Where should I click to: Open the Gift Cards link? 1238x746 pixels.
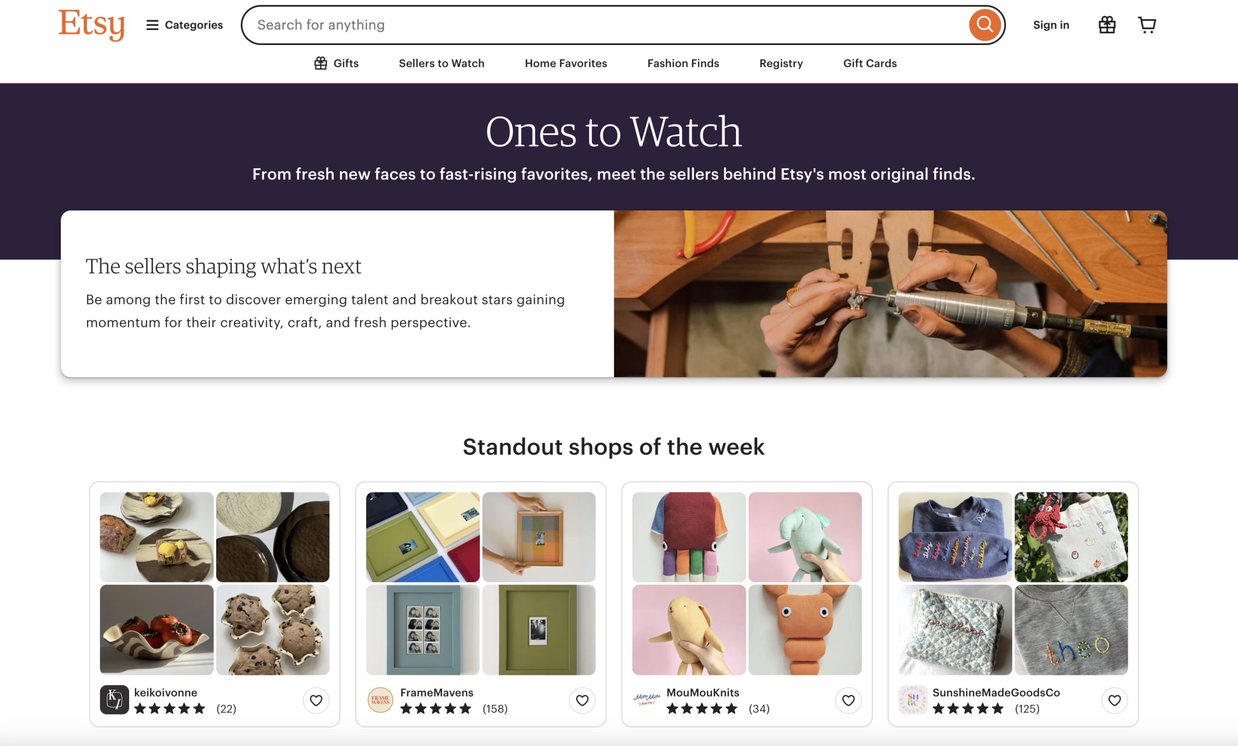870,63
